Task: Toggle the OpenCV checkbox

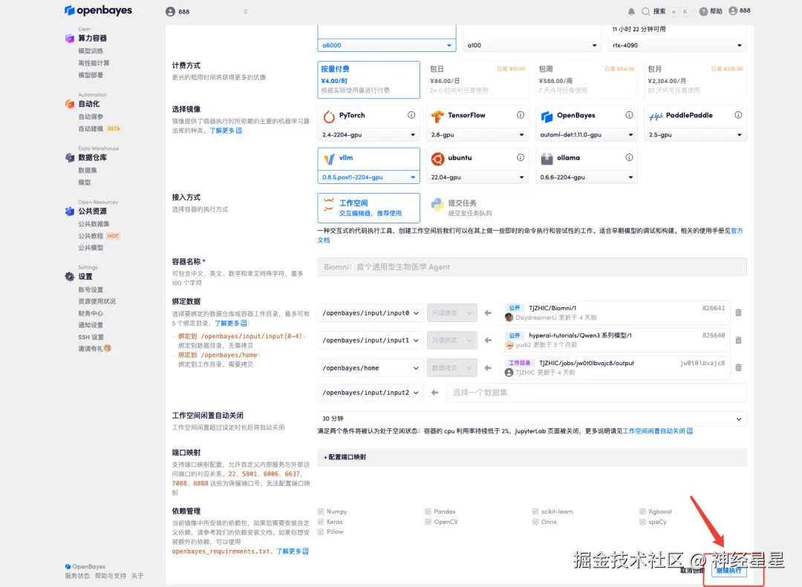Action: point(428,522)
